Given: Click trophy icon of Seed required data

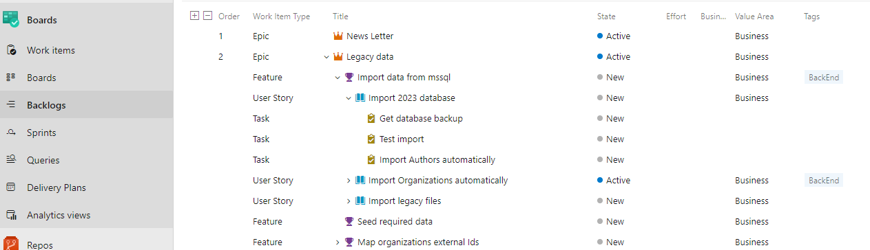Looking at the screenshot, I should tap(349, 221).
